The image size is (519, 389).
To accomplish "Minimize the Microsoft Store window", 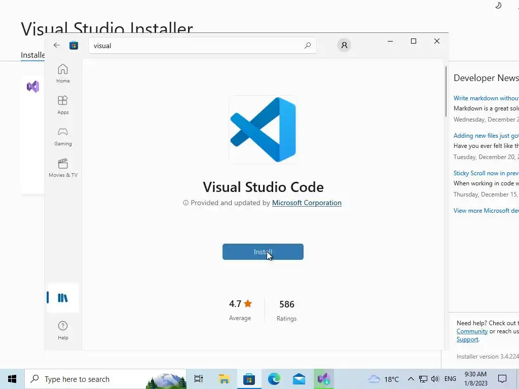I will tap(390, 41).
